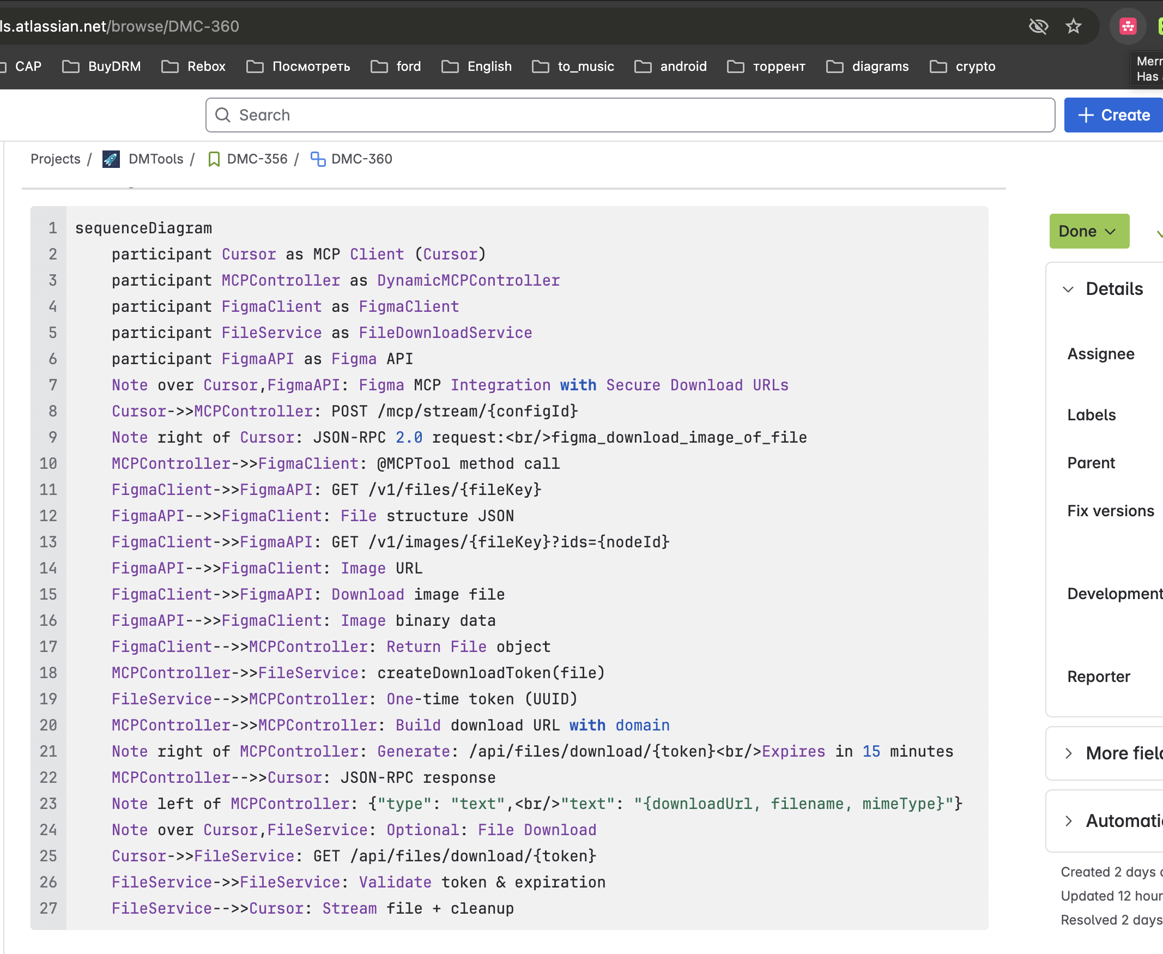This screenshot has width=1163, height=954.
Task: Go to Projects breadcrumb link
Action: point(56,159)
